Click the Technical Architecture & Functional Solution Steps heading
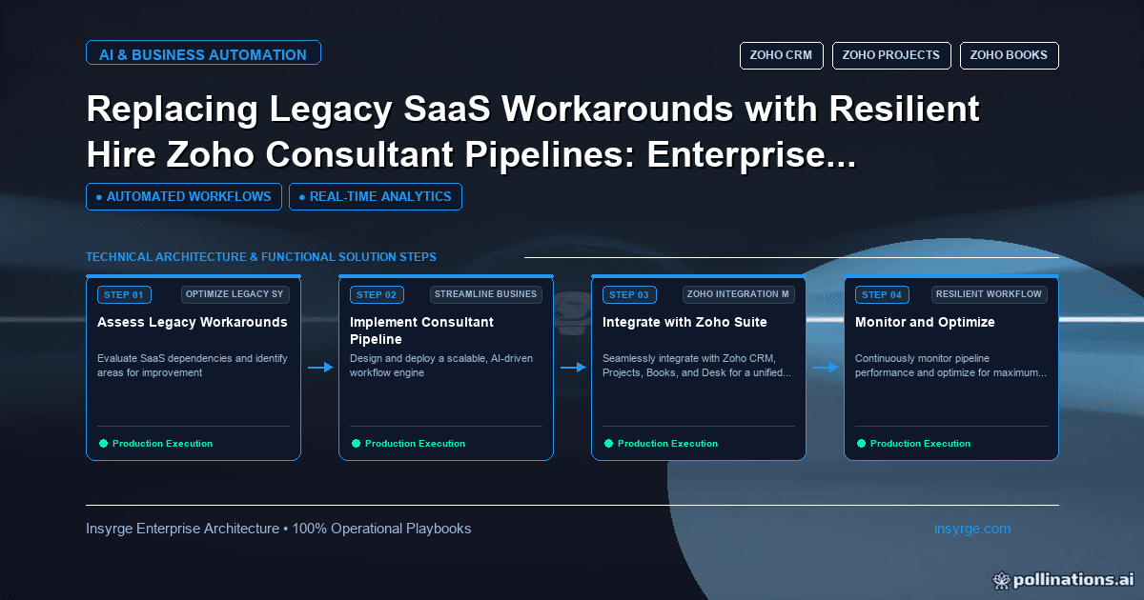Screen dimensions: 1144x600 click(261, 257)
